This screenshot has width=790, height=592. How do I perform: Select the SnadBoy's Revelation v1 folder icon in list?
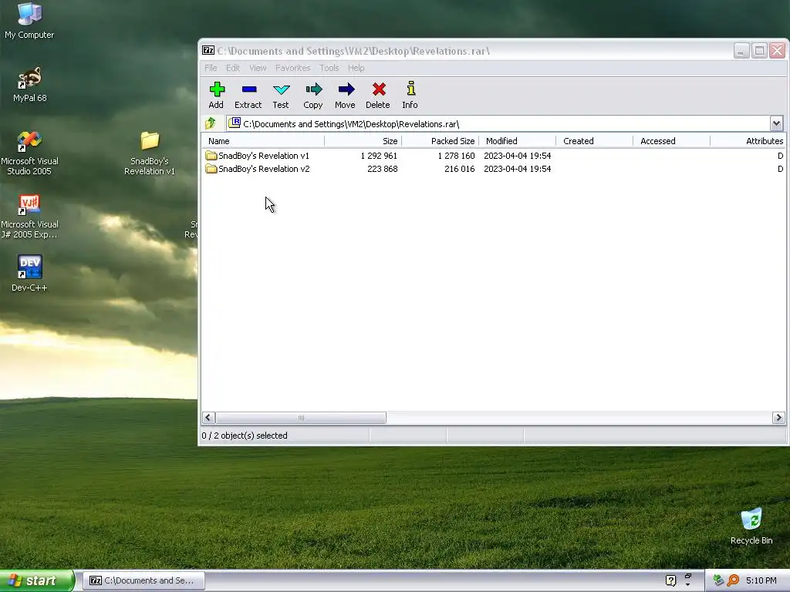[211, 156]
